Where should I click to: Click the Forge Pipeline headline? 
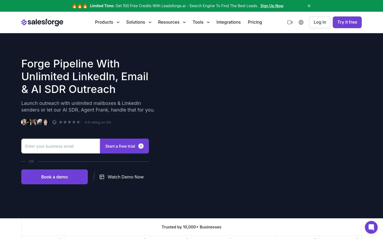pyautogui.click(x=85, y=76)
